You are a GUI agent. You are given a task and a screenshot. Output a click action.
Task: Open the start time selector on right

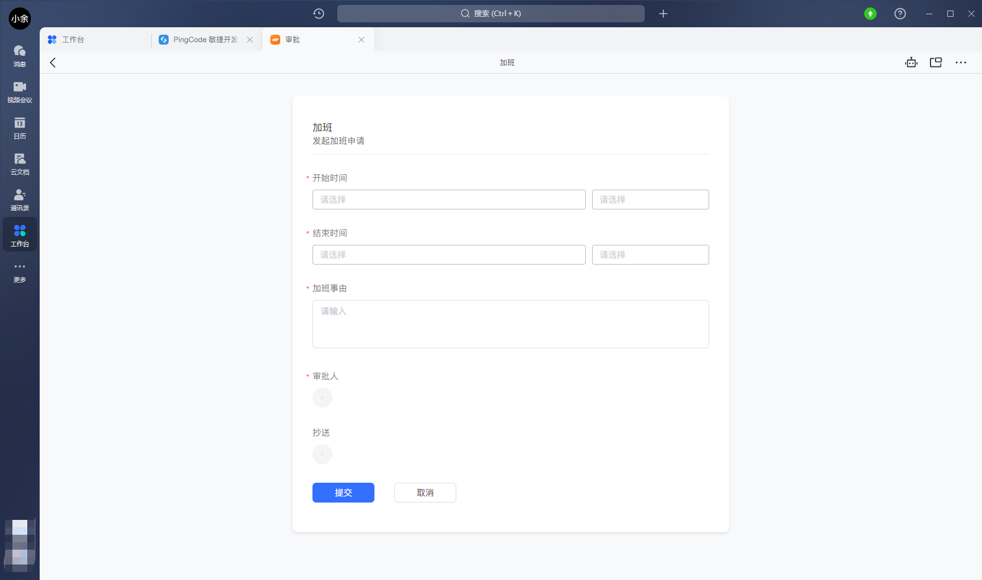point(650,200)
